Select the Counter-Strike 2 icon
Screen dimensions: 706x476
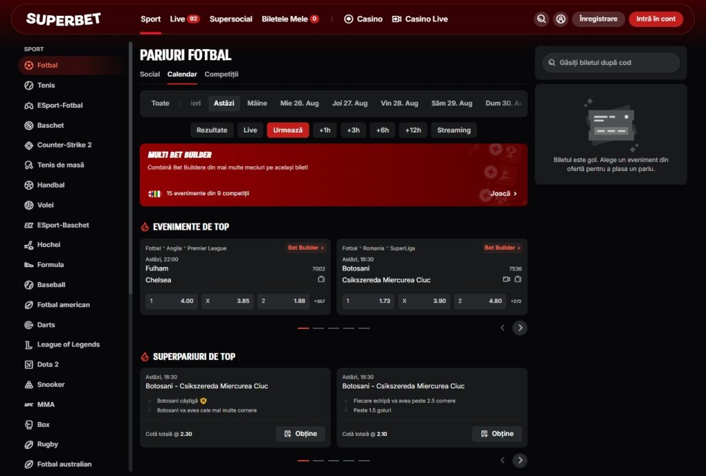pyautogui.click(x=29, y=145)
